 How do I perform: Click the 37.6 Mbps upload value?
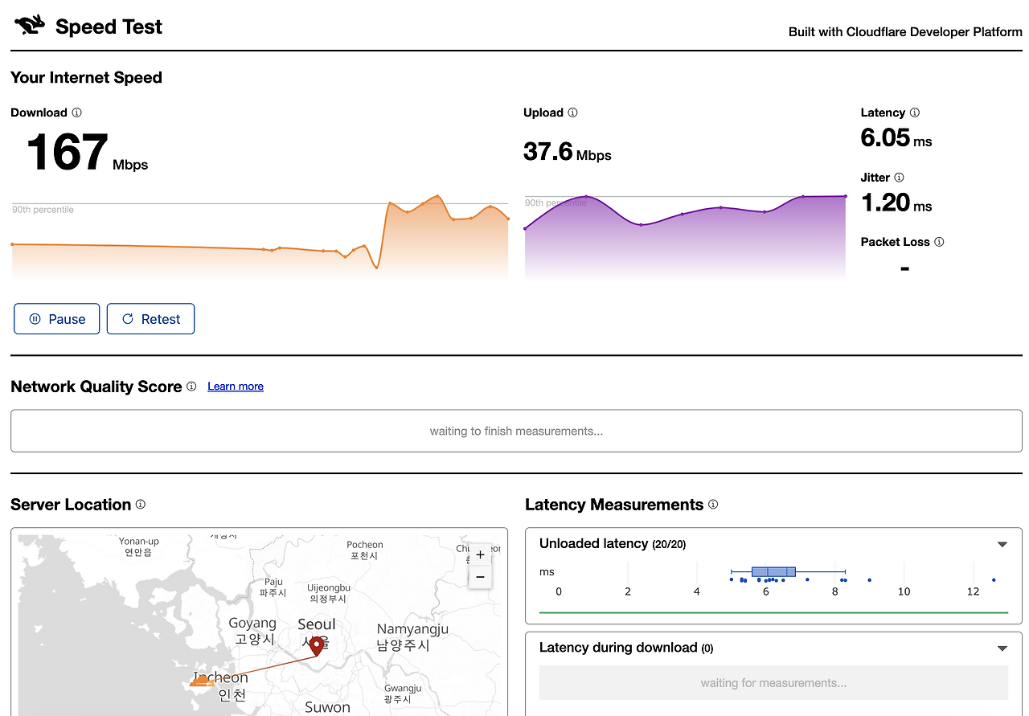click(568, 151)
